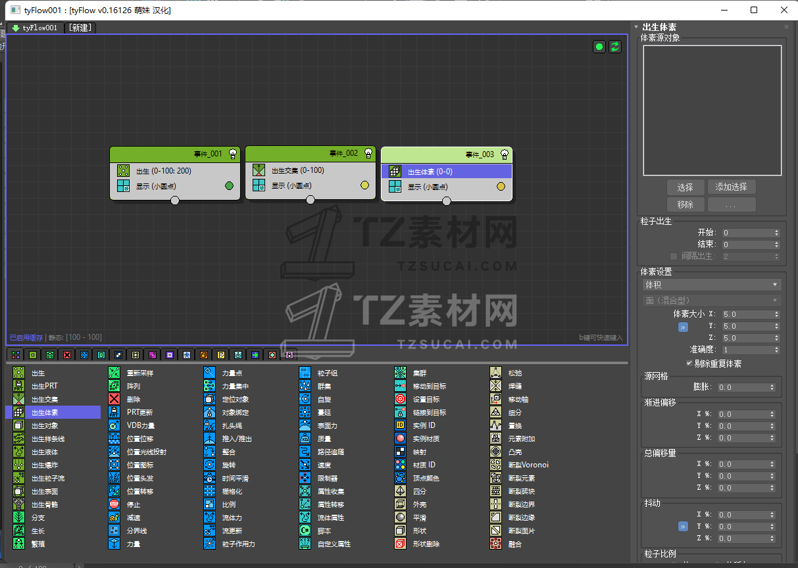The height and width of the screenshot is (568, 798).
Task: Click the yellow display dot in 事件_002
Action: point(364,185)
